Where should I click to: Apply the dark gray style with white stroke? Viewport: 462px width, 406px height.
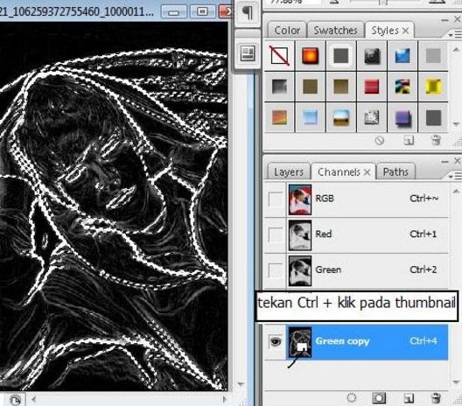tap(341, 56)
